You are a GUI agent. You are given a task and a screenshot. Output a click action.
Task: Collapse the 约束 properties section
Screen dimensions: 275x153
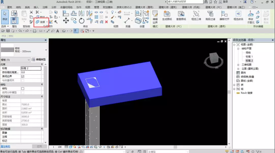click(42, 64)
